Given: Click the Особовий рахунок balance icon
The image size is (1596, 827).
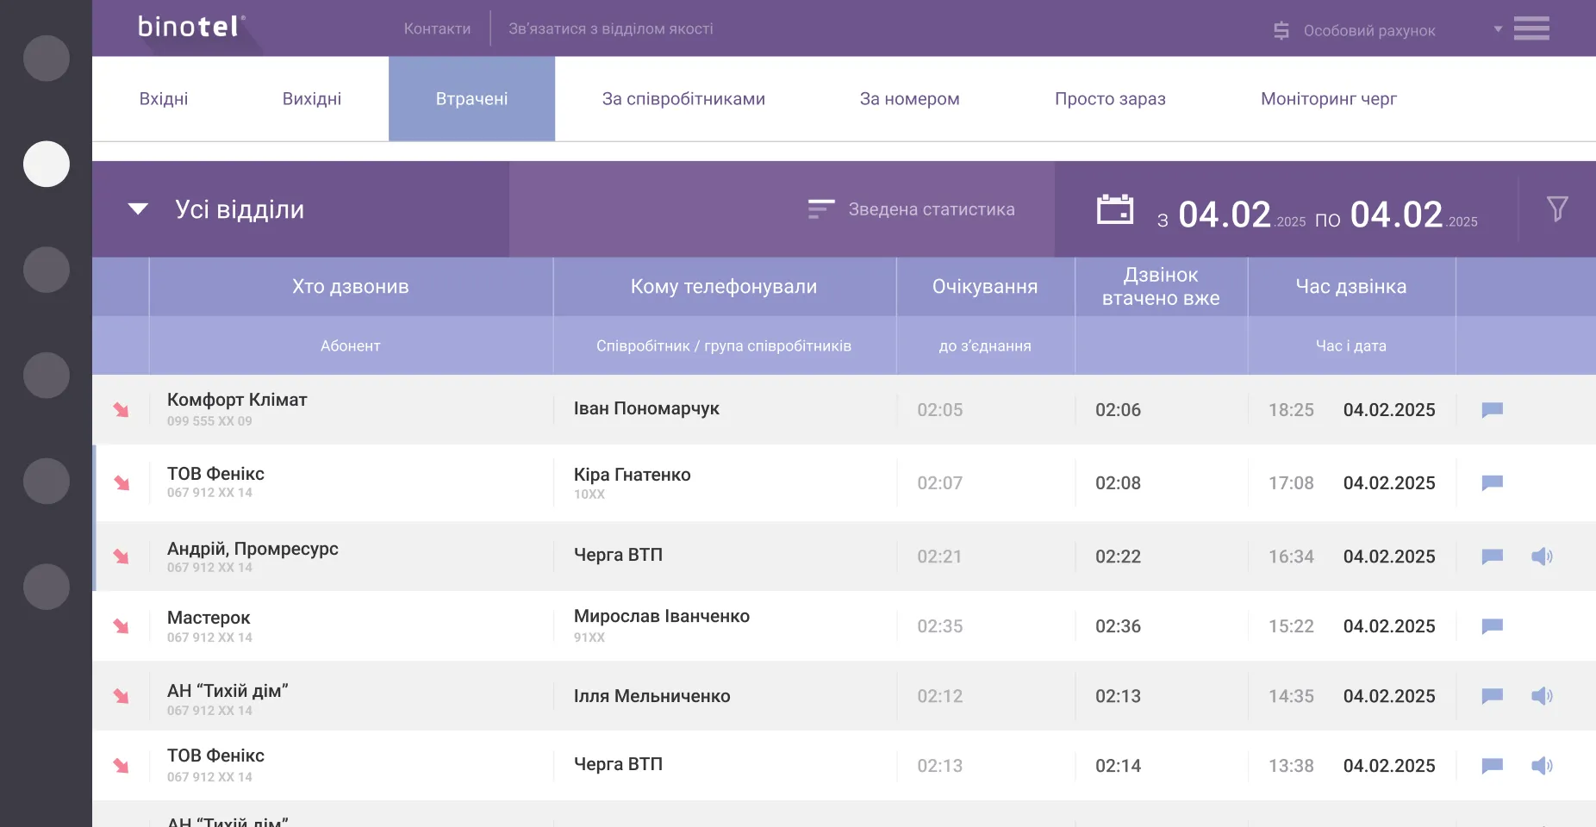Looking at the screenshot, I should point(1281,31).
